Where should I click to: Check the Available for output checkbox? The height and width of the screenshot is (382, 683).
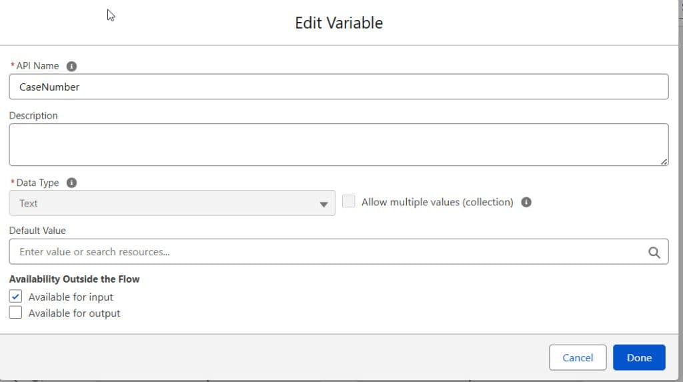[x=15, y=312]
